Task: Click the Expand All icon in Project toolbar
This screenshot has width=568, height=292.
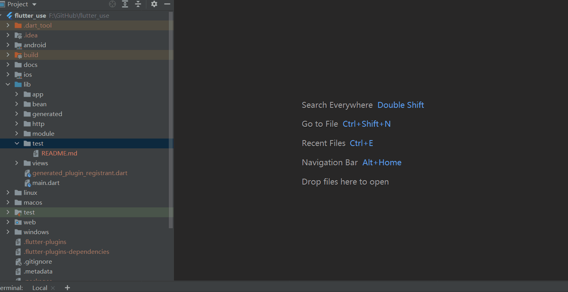Action: tap(125, 4)
